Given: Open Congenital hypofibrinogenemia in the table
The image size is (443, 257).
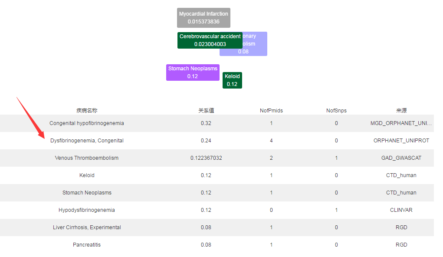Looking at the screenshot, I should (87, 123).
